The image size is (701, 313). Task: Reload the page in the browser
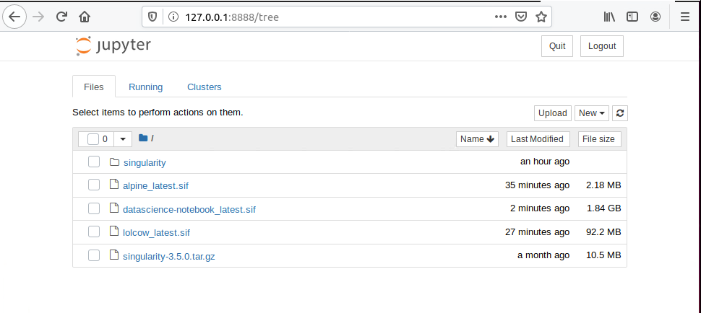point(61,17)
